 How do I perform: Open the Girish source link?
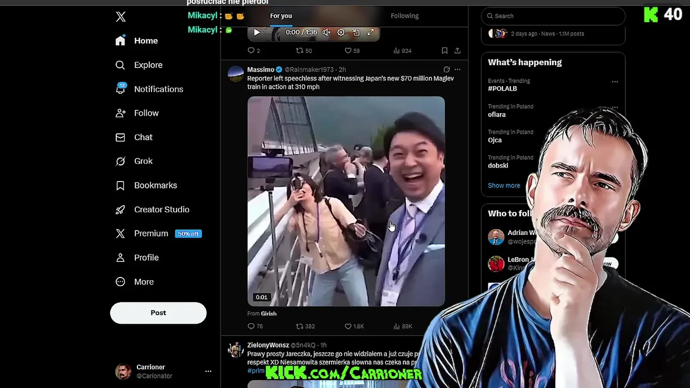coord(268,314)
